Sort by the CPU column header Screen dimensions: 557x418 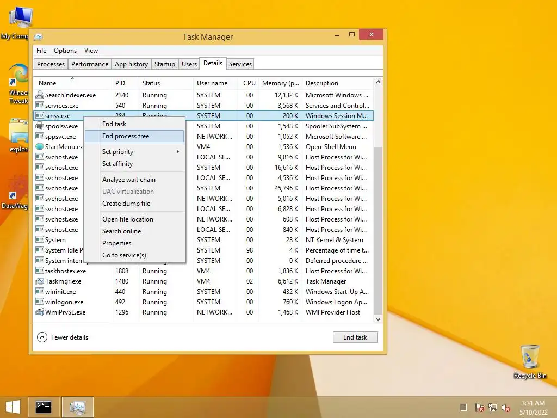tap(248, 83)
